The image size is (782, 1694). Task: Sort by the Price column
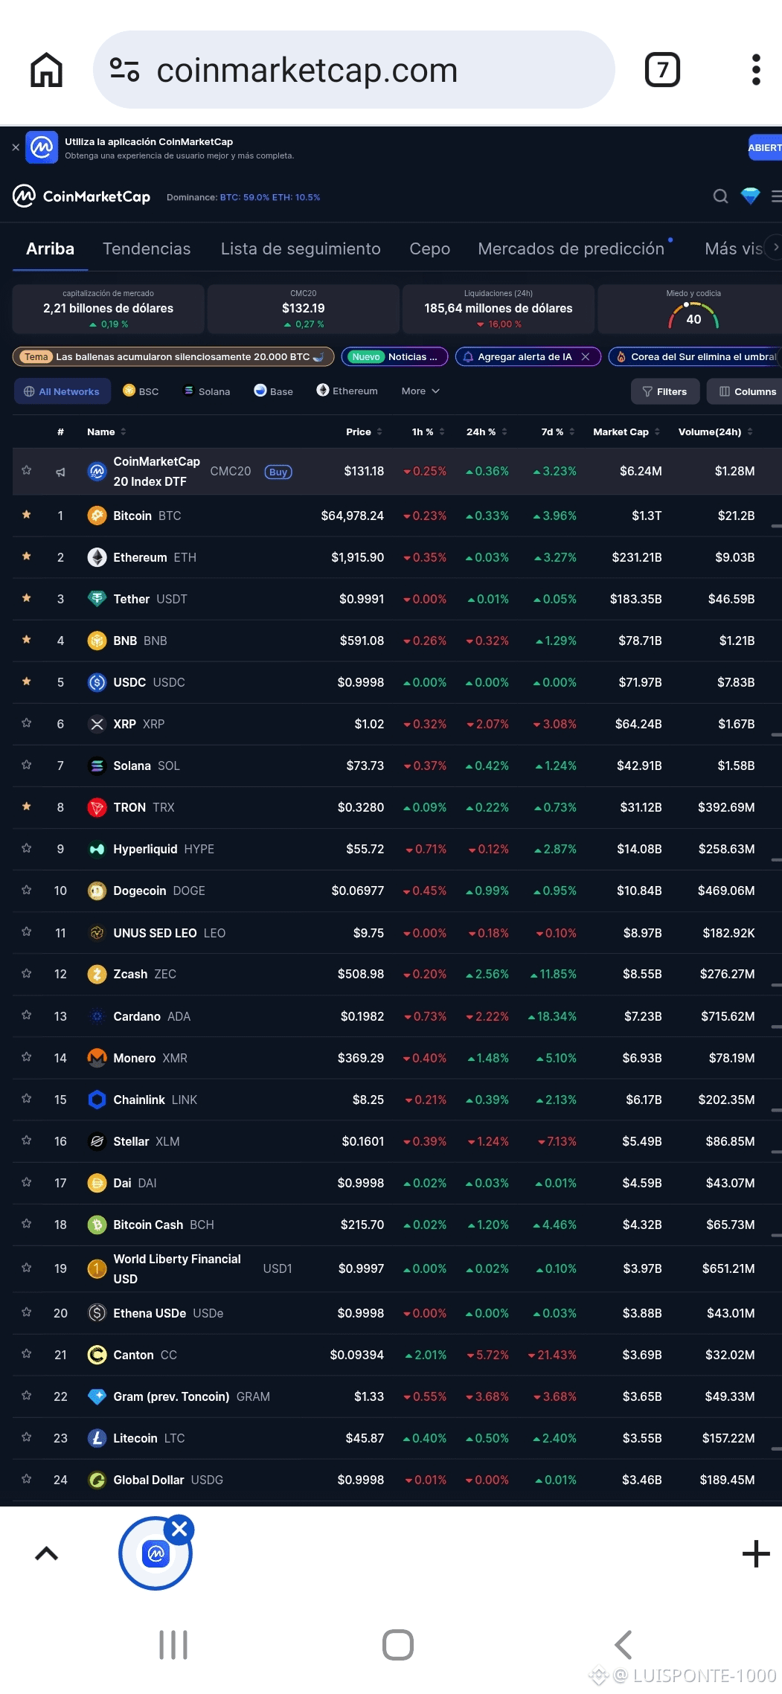(364, 431)
